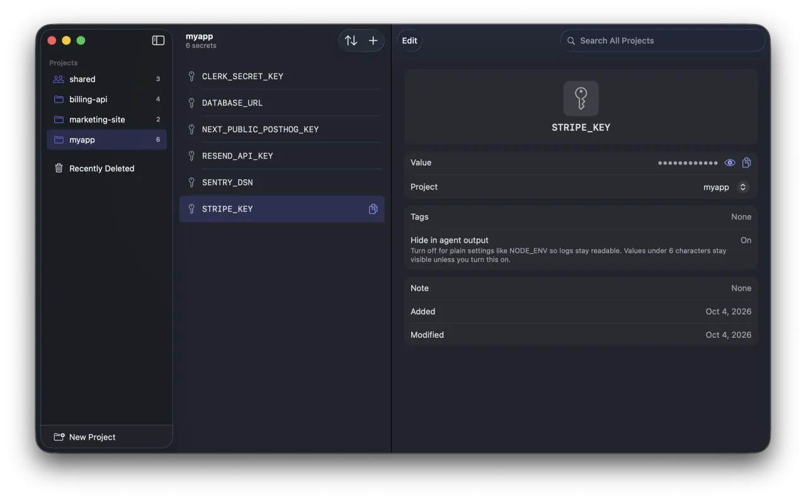Click the masked Value dots
Image resolution: width=806 pixels, height=500 pixels.
coord(688,163)
